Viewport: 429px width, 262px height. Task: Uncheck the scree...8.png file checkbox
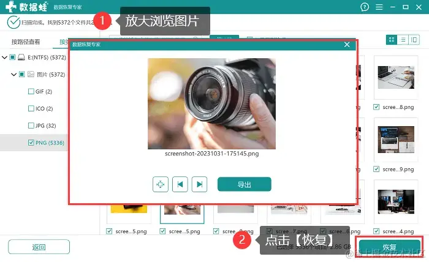pos(376,107)
